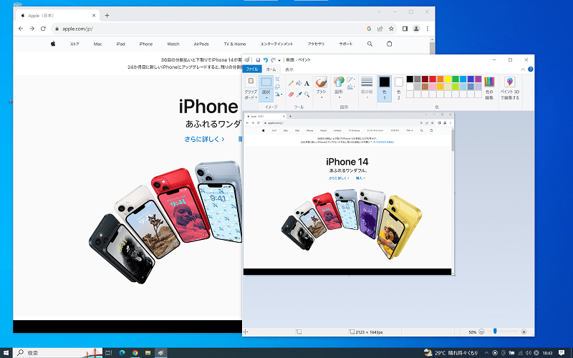
Task: Pick the green swatch in Paint's palette
Action: click(x=456, y=79)
